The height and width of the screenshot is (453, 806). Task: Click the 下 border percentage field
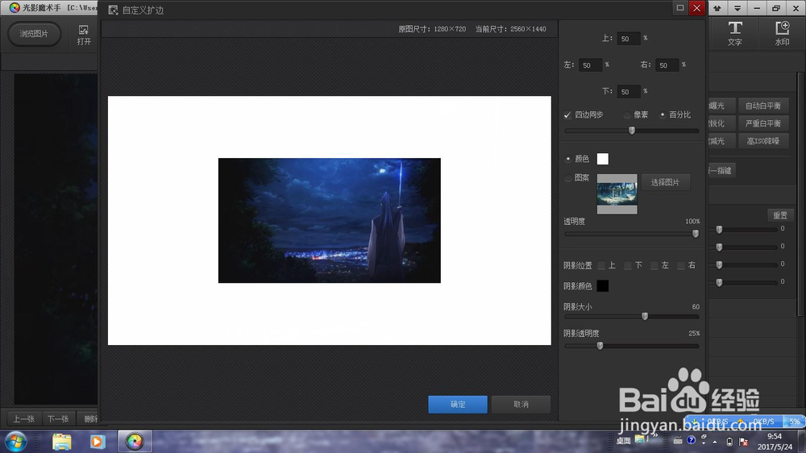pos(628,92)
